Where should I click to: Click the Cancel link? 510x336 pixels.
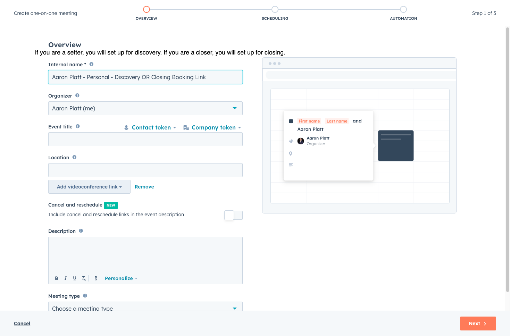pyautogui.click(x=22, y=324)
